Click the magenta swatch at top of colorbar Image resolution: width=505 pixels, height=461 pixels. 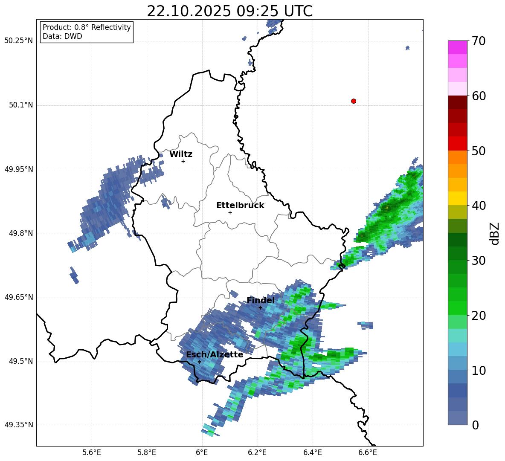pyautogui.click(x=457, y=47)
